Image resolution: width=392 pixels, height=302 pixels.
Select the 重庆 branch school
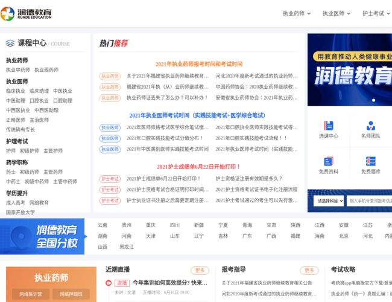pyautogui.click(x=151, y=225)
